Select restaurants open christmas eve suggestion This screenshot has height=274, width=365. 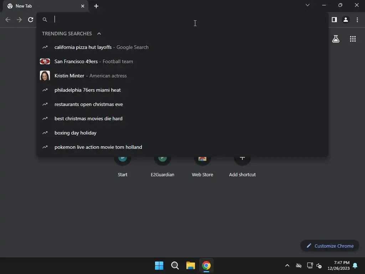coord(182,104)
